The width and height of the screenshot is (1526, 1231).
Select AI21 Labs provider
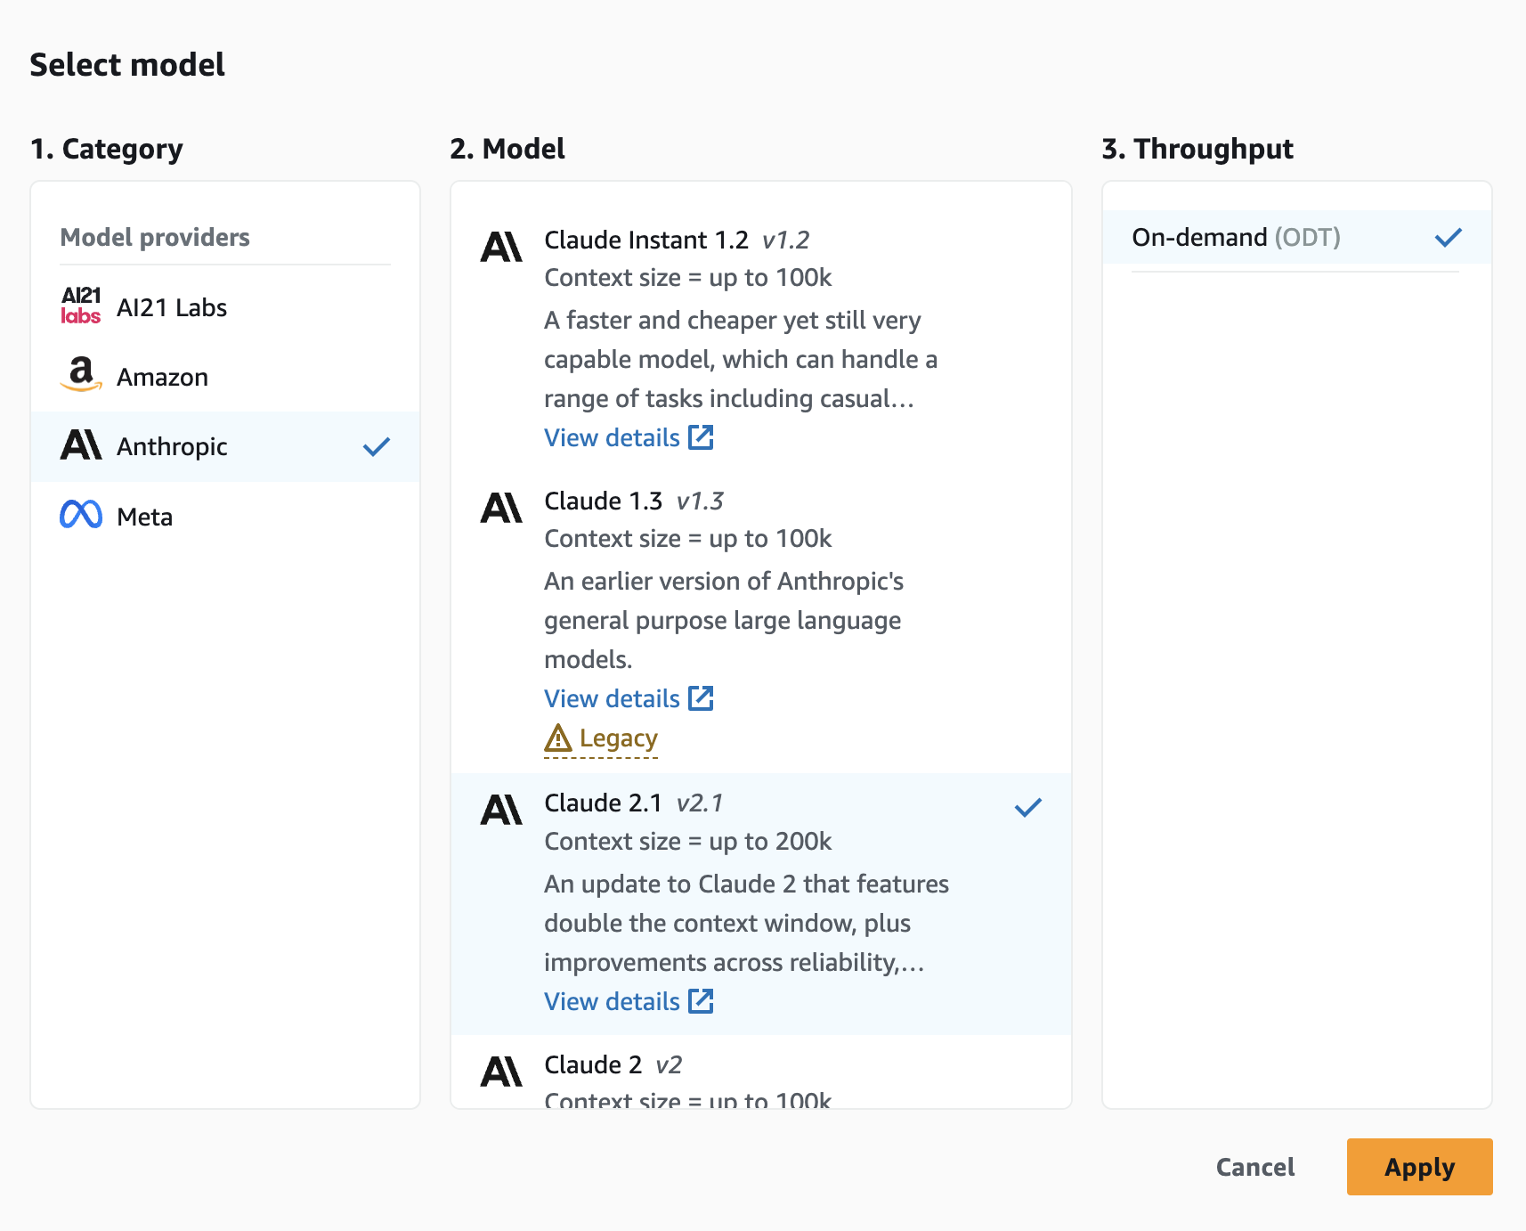(x=225, y=307)
